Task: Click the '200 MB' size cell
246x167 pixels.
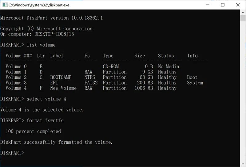Action: pos(145,83)
